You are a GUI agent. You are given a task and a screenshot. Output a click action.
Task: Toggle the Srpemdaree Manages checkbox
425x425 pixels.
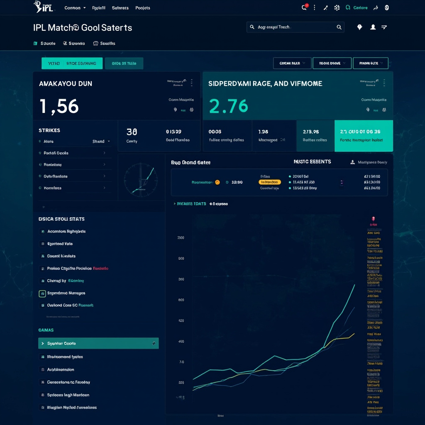pos(42,293)
